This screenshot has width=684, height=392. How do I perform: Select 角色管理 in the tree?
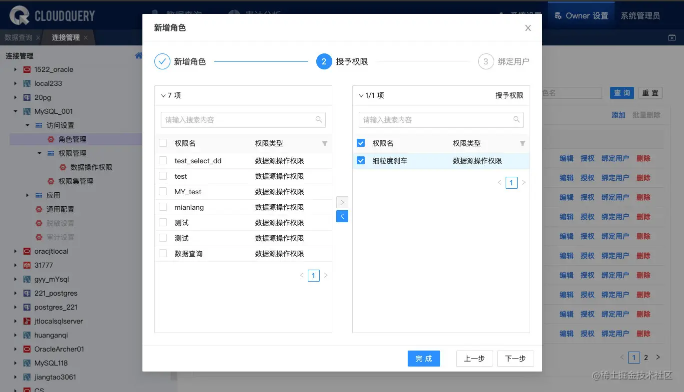click(x=72, y=139)
